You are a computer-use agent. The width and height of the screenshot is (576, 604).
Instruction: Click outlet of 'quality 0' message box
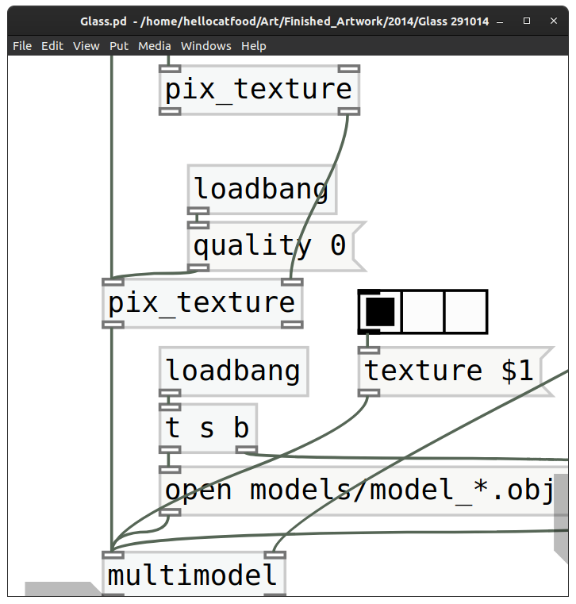click(198, 268)
